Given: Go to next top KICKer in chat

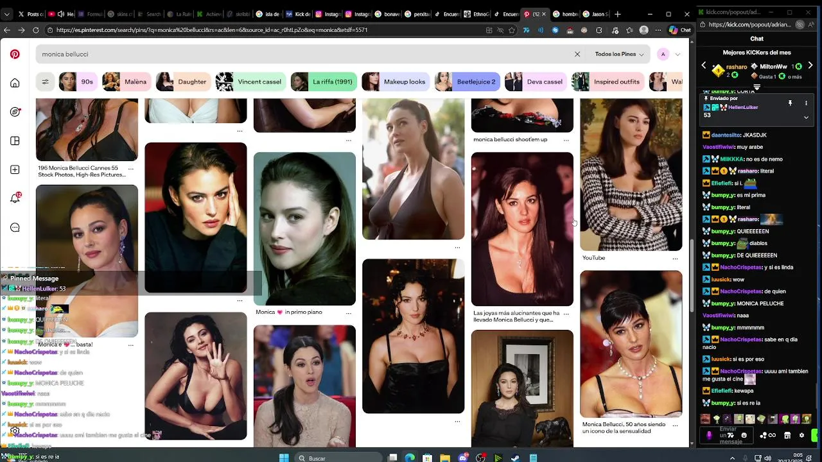Looking at the screenshot, I should click(x=810, y=65).
